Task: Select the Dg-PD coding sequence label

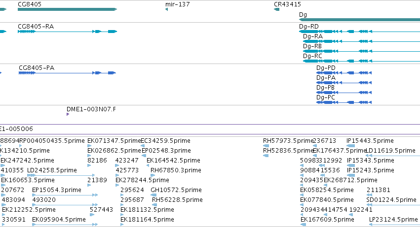Action: click(326, 68)
